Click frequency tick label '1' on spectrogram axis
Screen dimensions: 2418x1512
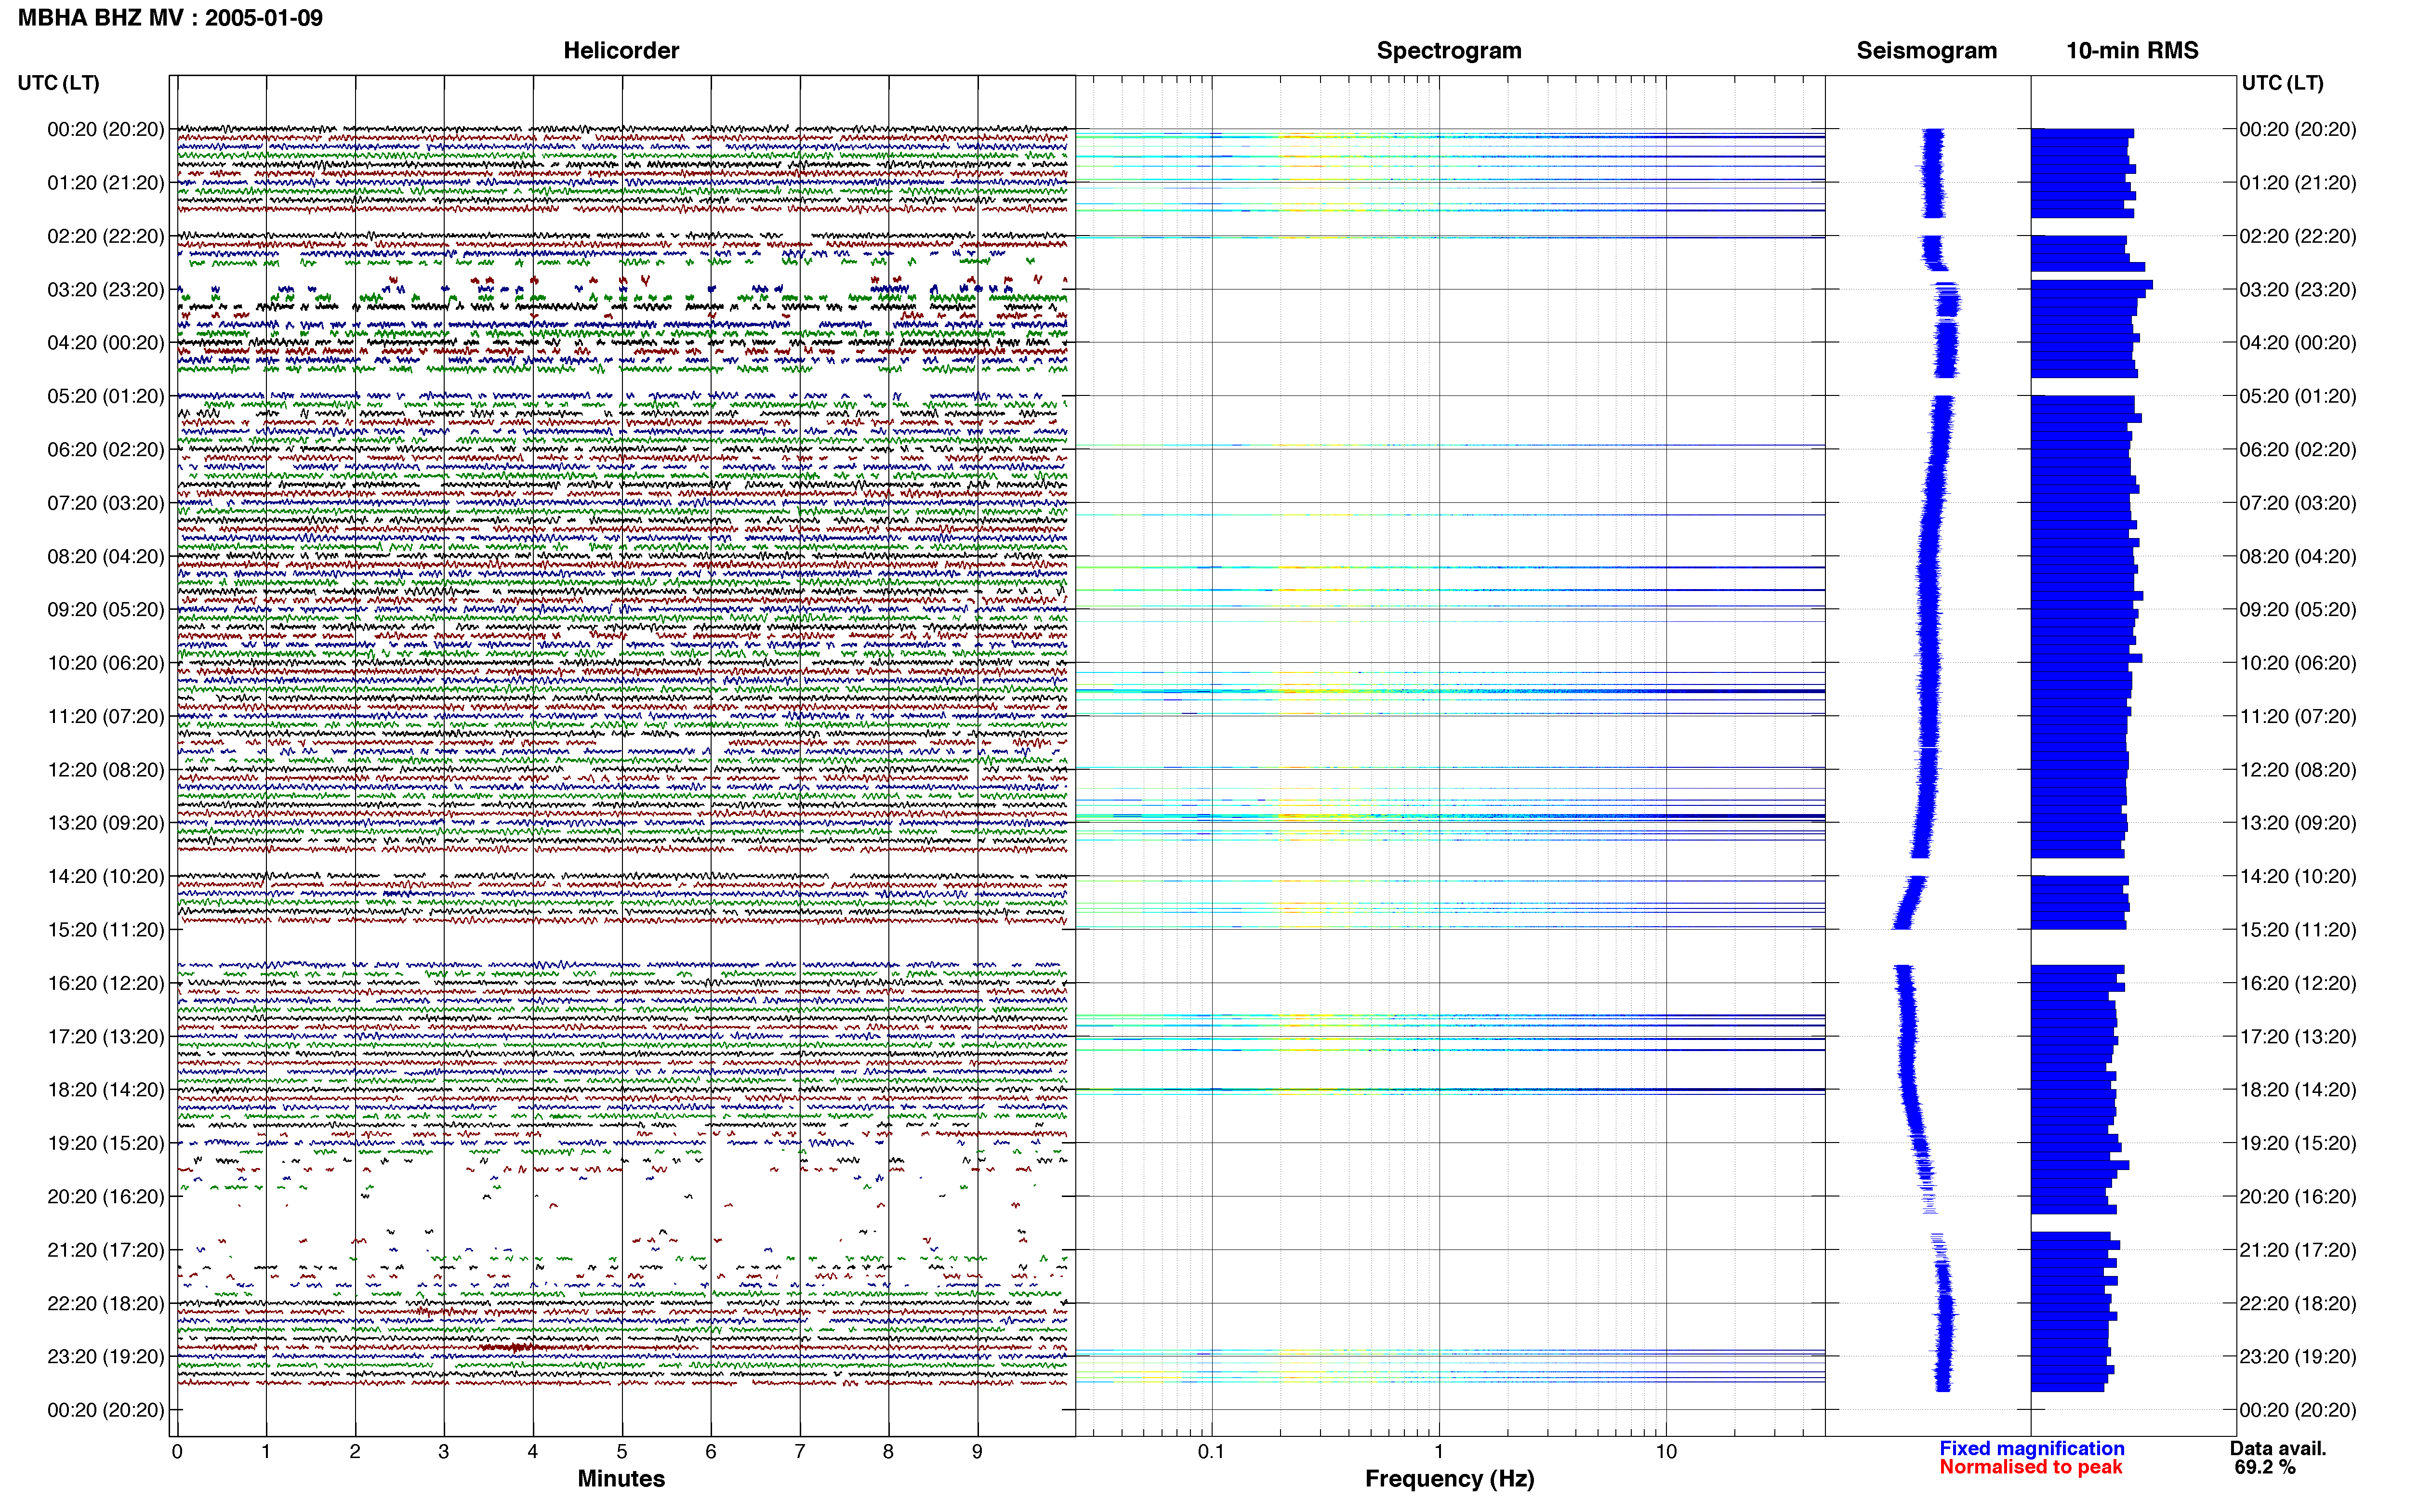(x=1439, y=1451)
